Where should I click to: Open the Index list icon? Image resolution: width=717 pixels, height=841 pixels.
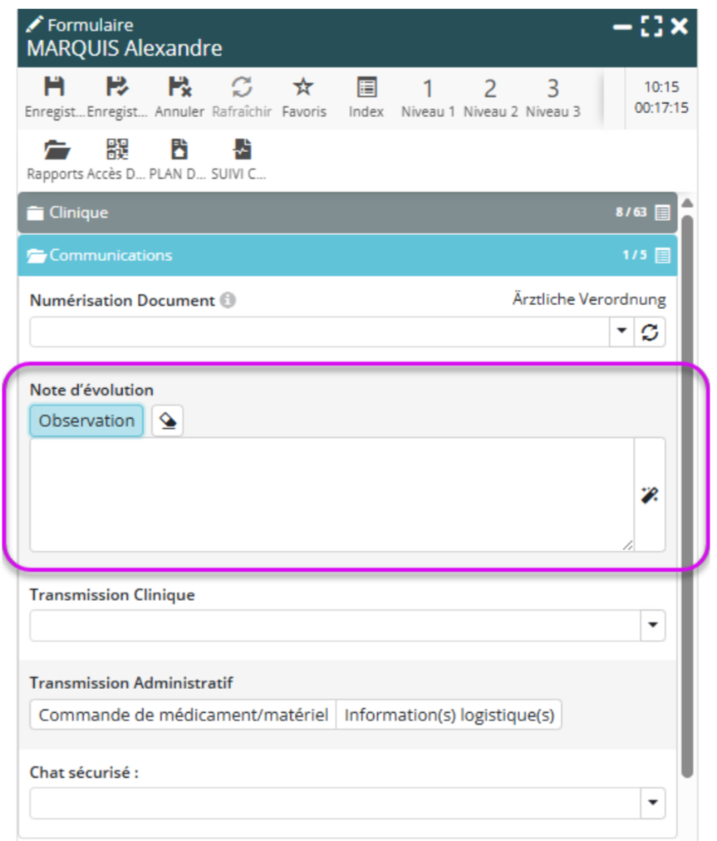(x=366, y=88)
